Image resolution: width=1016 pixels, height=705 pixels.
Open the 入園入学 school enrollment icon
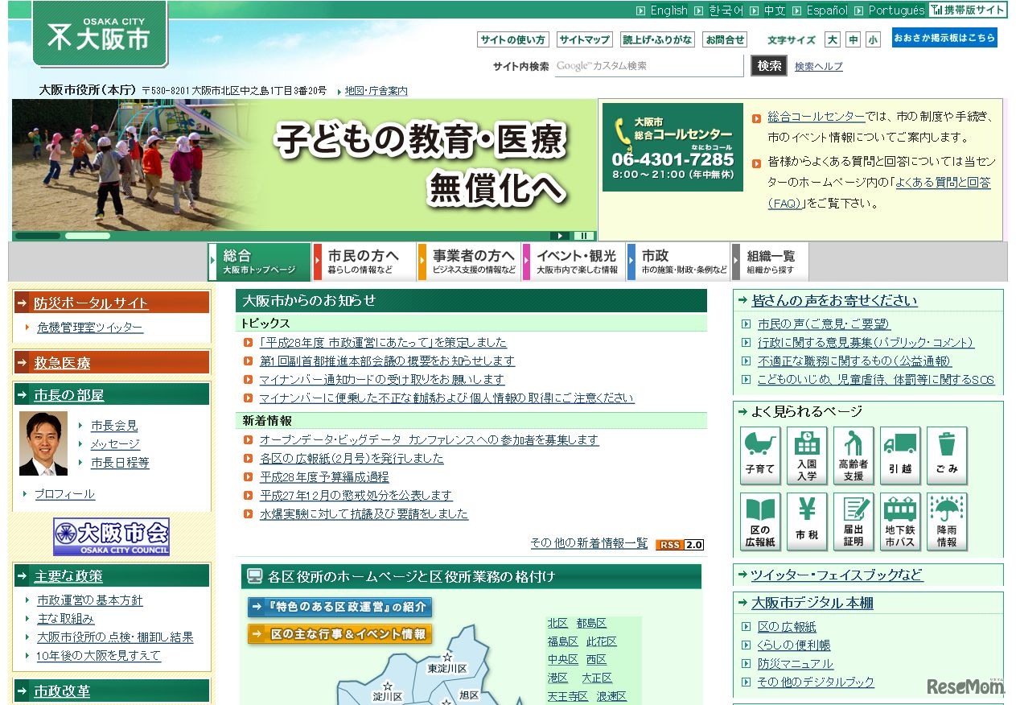807,456
